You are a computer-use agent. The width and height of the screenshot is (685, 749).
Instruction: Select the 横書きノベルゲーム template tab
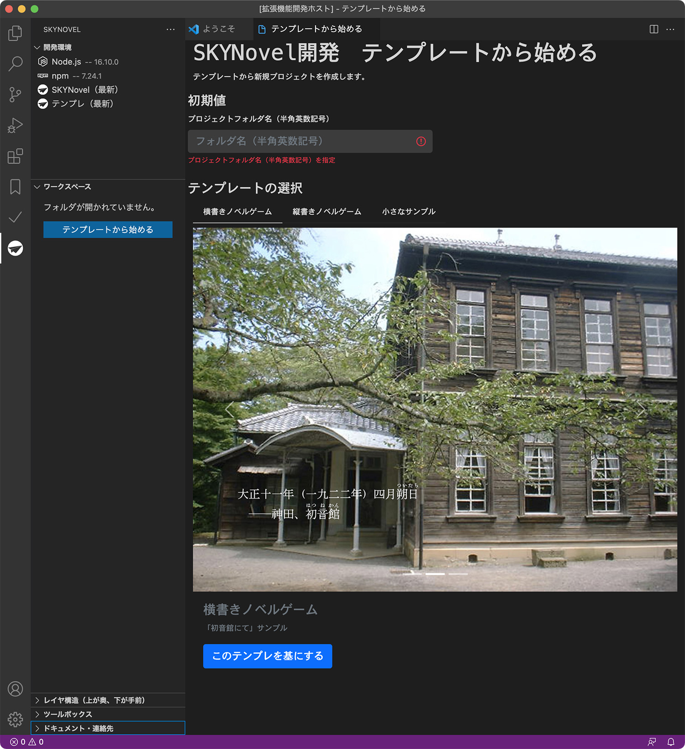[x=237, y=212]
